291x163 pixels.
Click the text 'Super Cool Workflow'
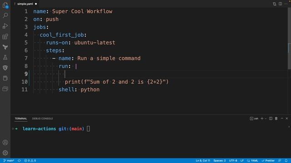tap(82, 11)
